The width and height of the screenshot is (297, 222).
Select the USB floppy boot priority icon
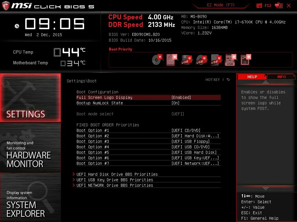pos(186,60)
